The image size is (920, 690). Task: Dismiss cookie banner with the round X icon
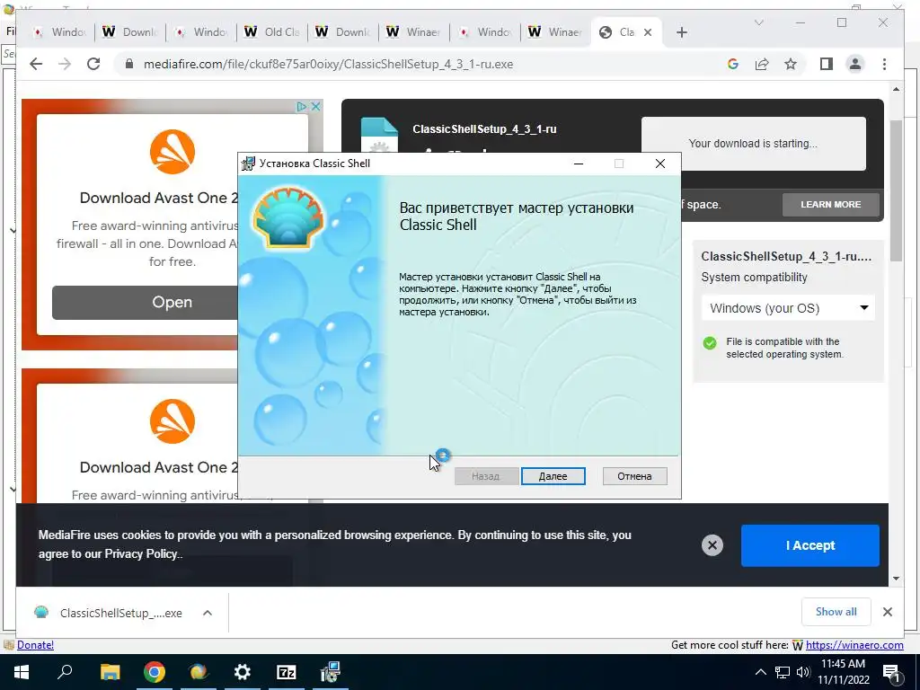[x=712, y=545]
